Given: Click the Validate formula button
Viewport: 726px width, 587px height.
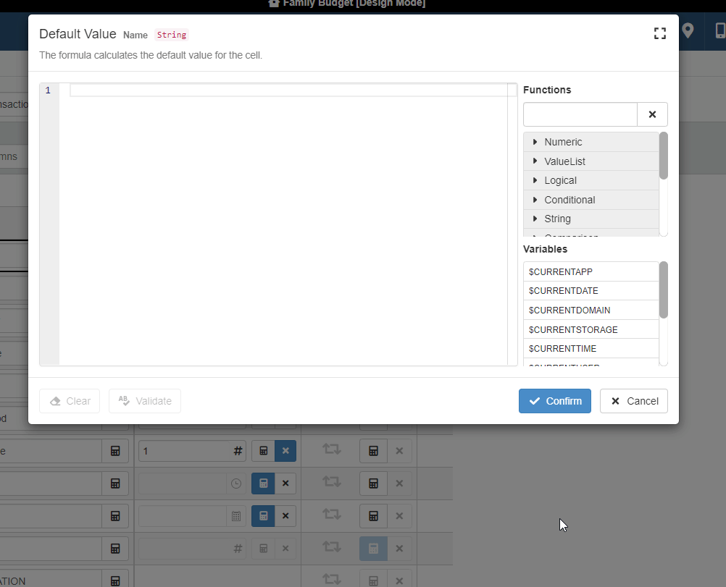Looking at the screenshot, I should [145, 401].
